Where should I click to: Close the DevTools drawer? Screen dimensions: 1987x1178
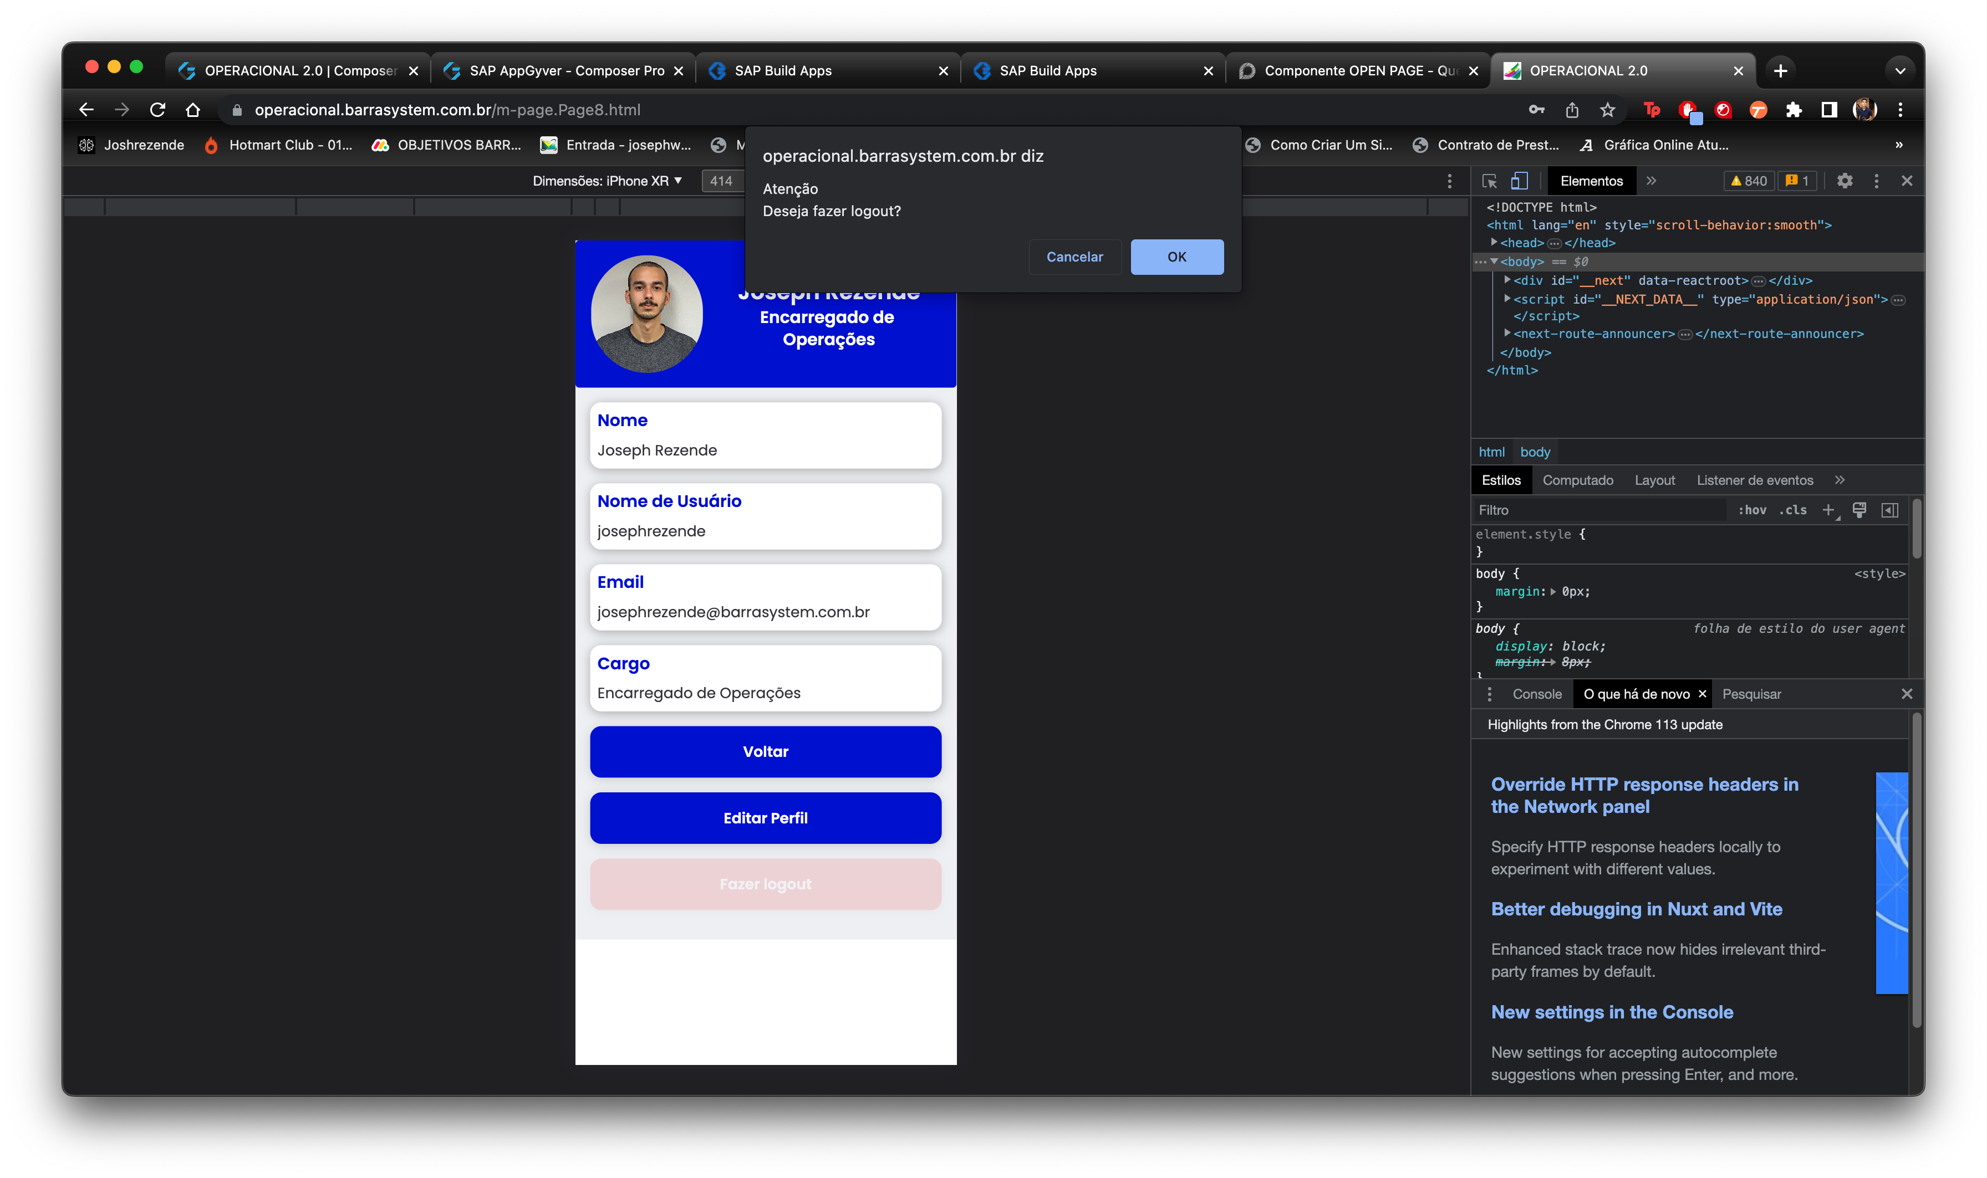1906,694
